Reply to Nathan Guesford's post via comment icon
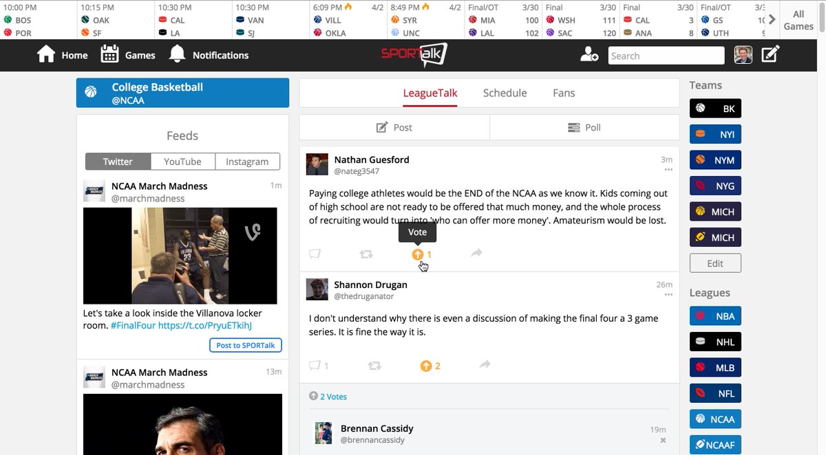826x455 pixels. [315, 254]
